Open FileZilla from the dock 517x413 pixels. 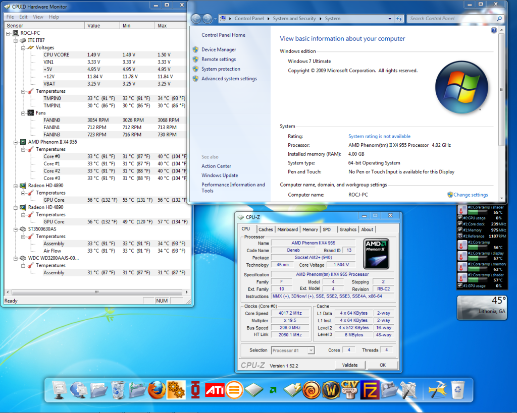370,390
